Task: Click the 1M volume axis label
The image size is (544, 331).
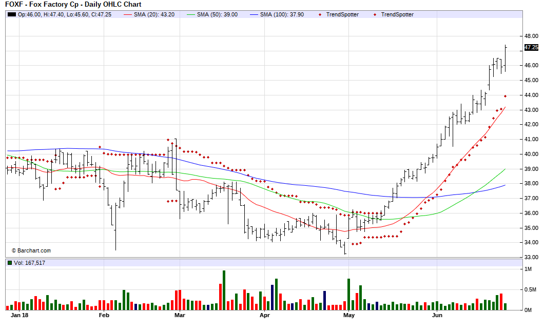Action: pos(528,269)
